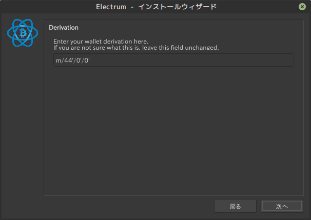Close the Electrum install wizard window
The image size is (311, 220).
(x=302, y=7)
